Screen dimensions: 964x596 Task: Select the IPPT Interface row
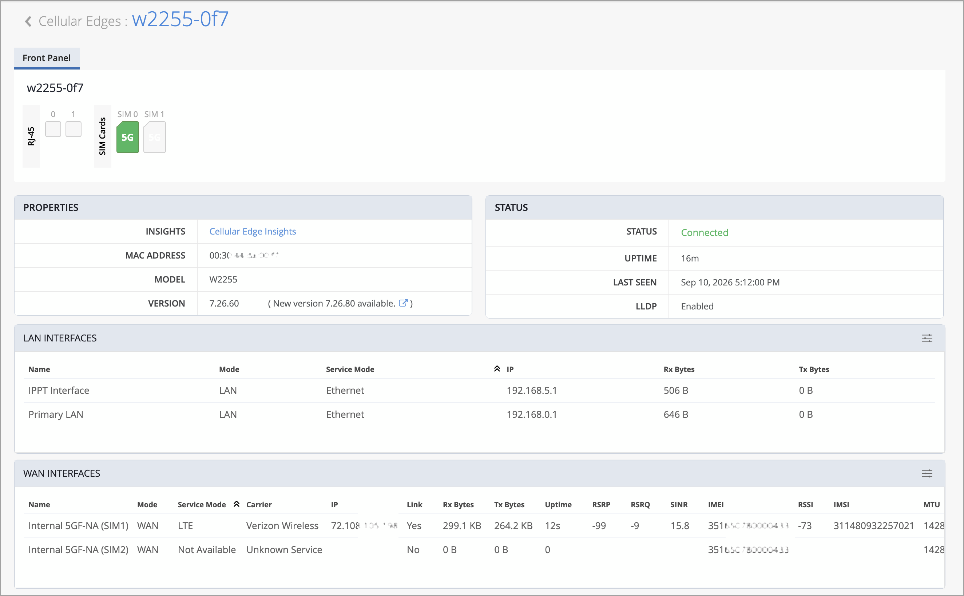click(479, 391)
